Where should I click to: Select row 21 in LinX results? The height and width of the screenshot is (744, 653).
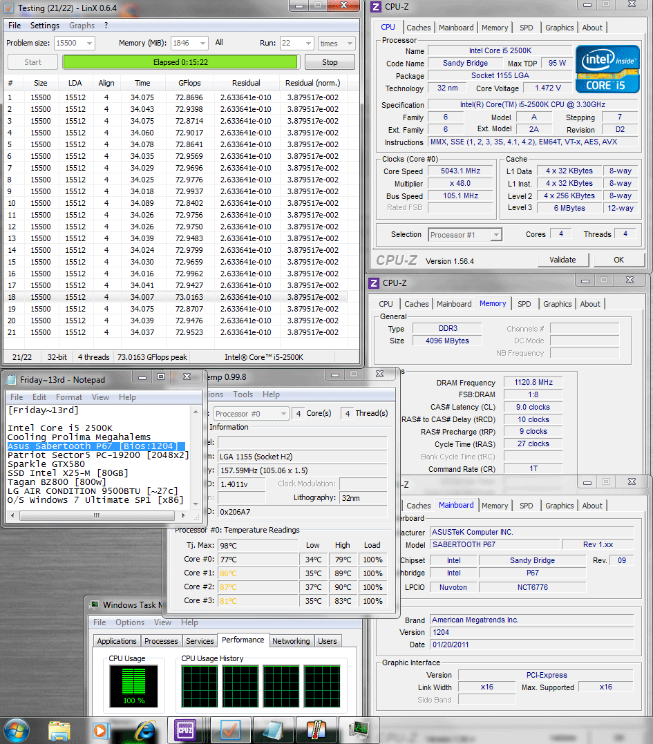click(x=176, y=332)
